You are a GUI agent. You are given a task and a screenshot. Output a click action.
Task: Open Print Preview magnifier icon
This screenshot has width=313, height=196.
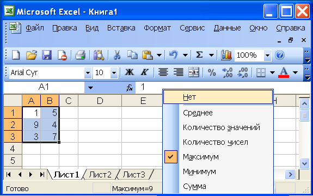[x=99, y=55]
